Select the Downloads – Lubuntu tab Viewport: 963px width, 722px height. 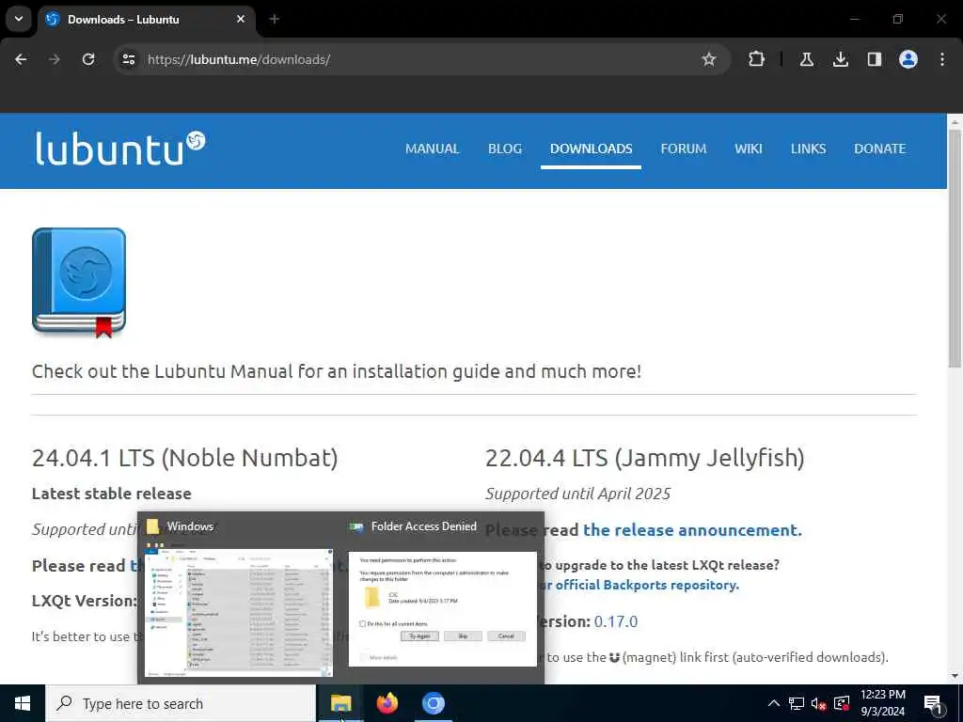146,21
